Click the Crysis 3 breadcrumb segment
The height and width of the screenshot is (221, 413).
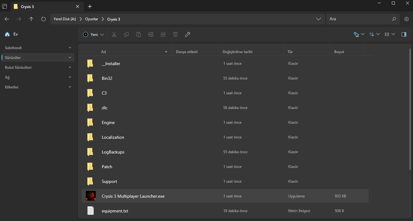(114, 19)
